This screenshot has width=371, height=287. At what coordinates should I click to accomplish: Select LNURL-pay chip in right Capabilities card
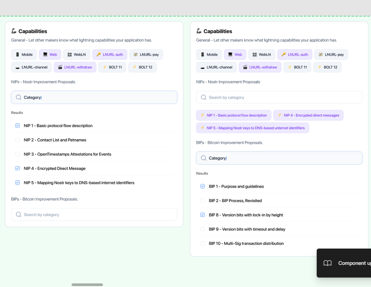tap(331, 55)
